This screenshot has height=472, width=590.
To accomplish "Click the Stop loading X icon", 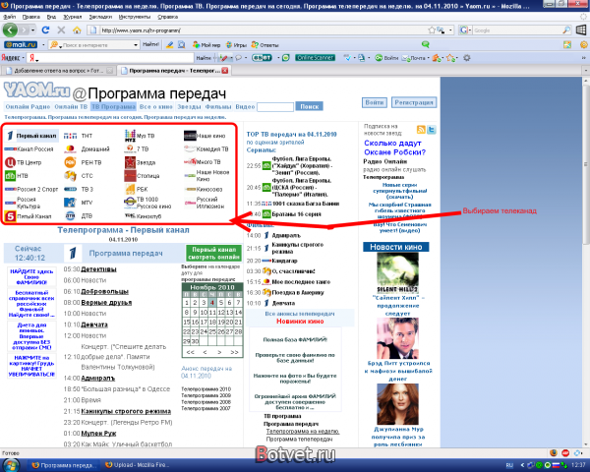I will (61, 30).
